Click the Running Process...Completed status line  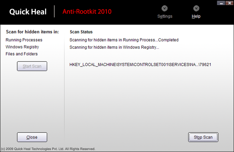[x=124, y=40]
